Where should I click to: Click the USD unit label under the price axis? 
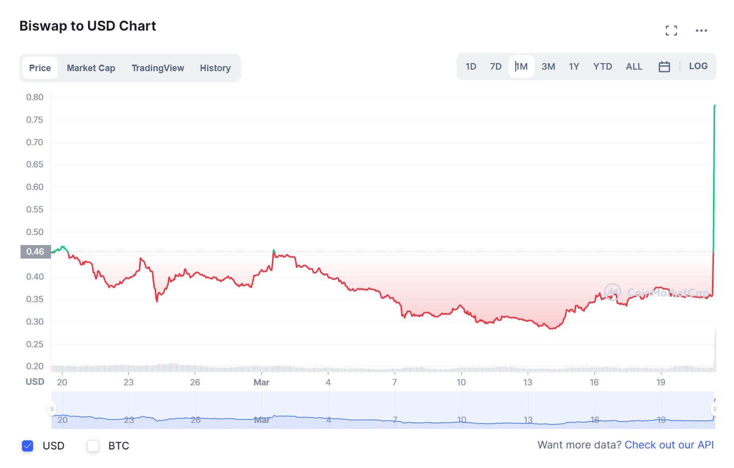coord(35,382)
